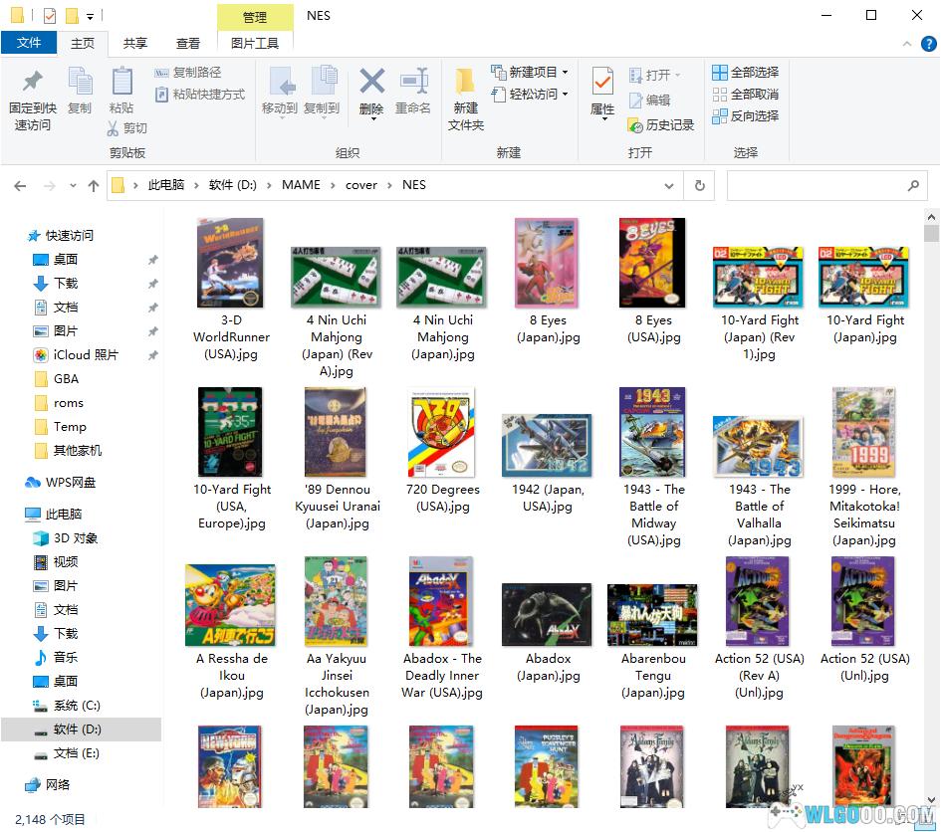Open the 文件 (File) menu tab
This screenshot has height=832, width=941.
(29, 44)
